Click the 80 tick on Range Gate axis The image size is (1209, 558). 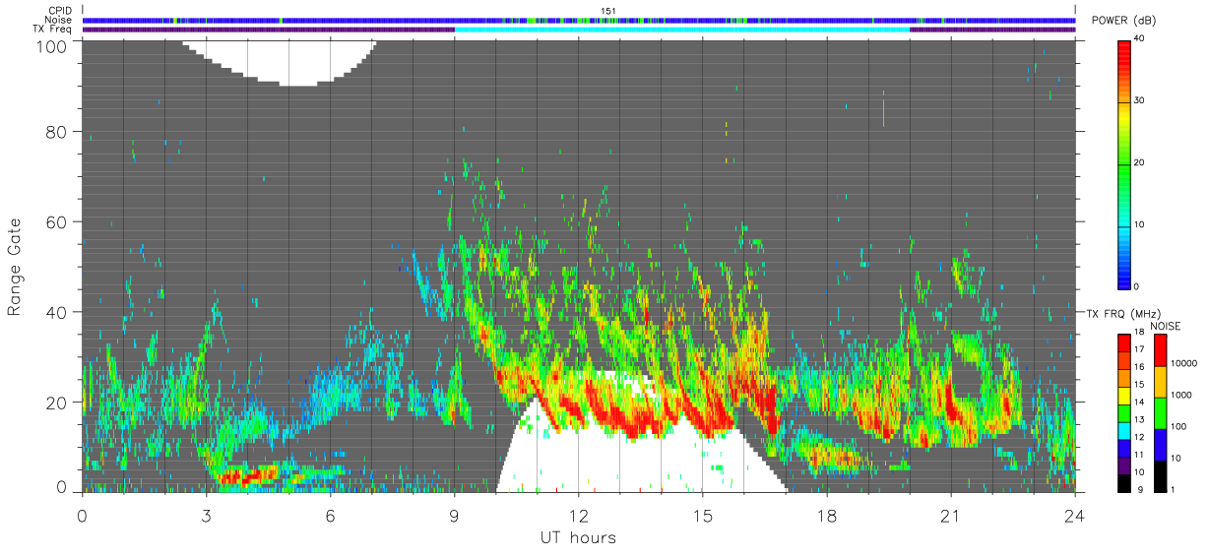[x=58, y=131]
